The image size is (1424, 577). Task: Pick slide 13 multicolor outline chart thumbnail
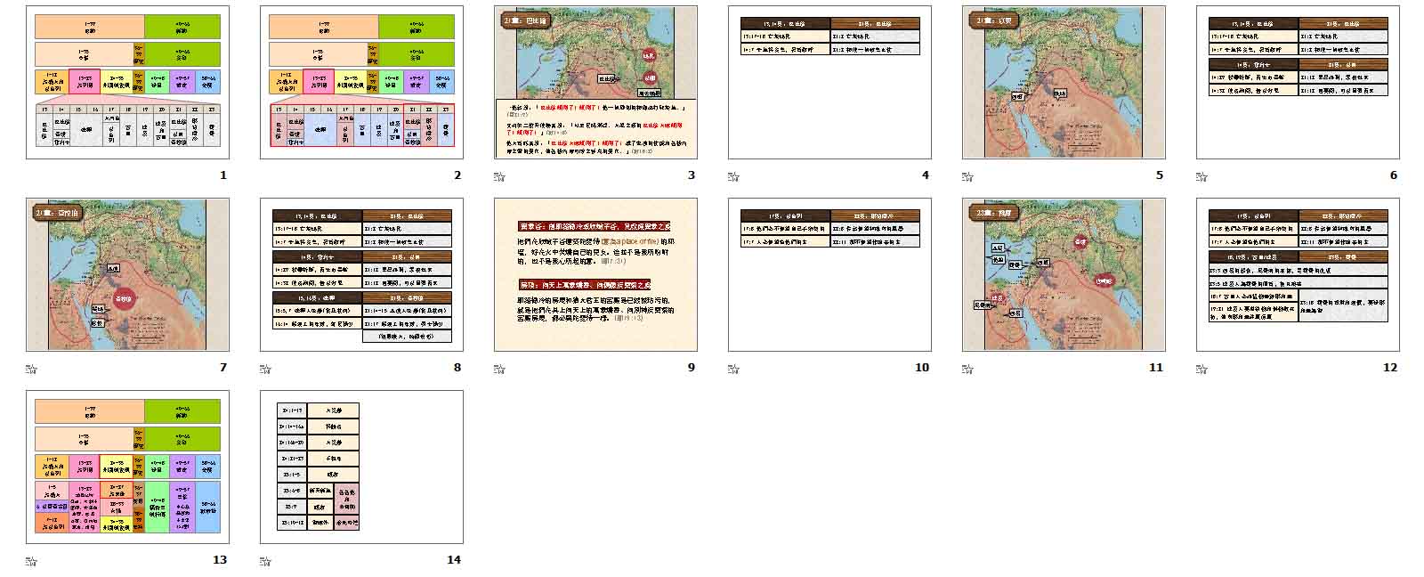click(x=127, y=467)
